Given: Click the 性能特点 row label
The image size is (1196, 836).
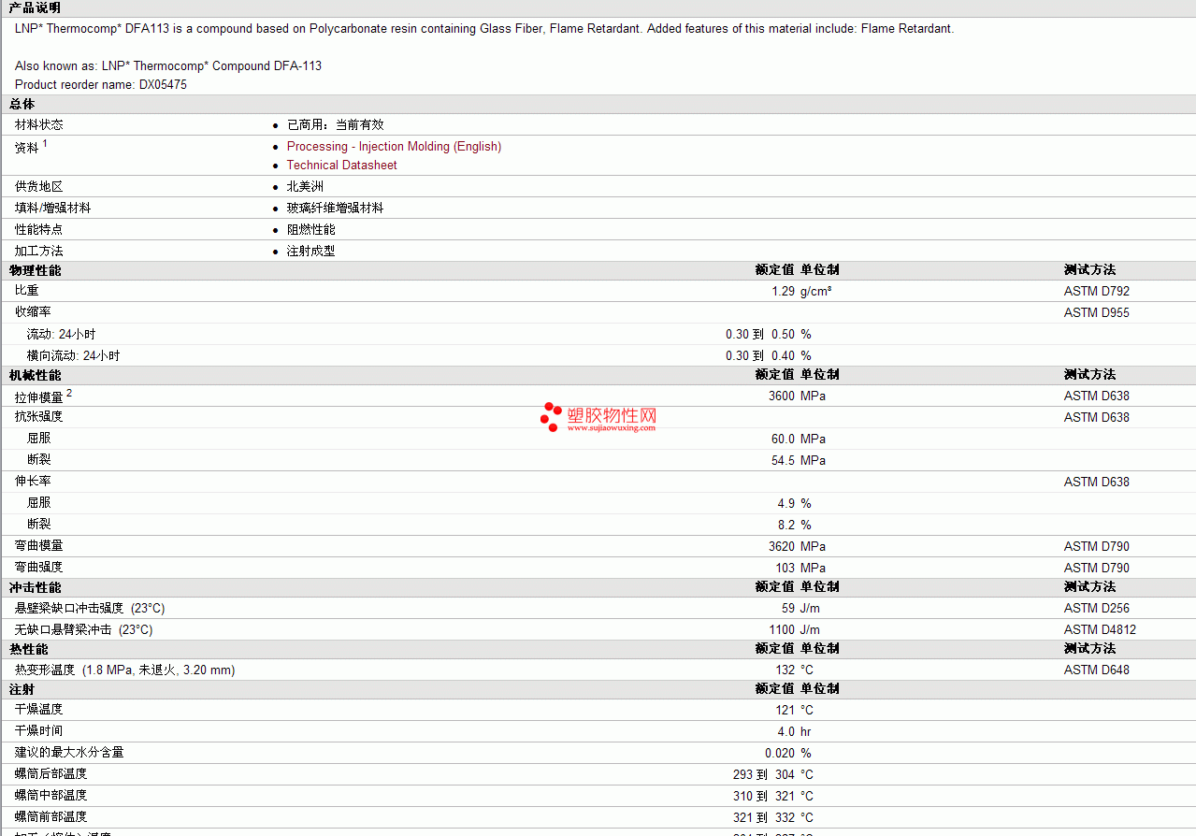Looking at the screenshot, I should pos(39,229).
